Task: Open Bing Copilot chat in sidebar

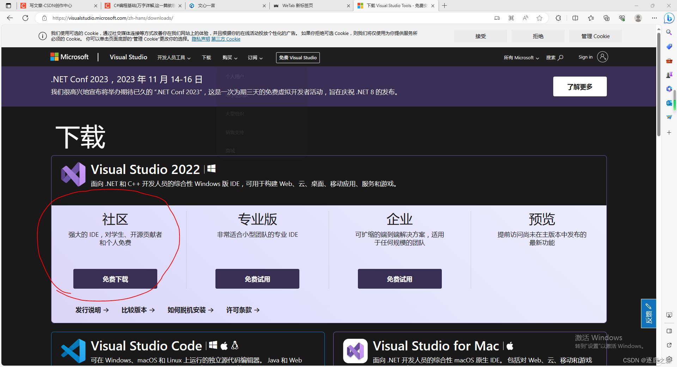Action: 669,18
